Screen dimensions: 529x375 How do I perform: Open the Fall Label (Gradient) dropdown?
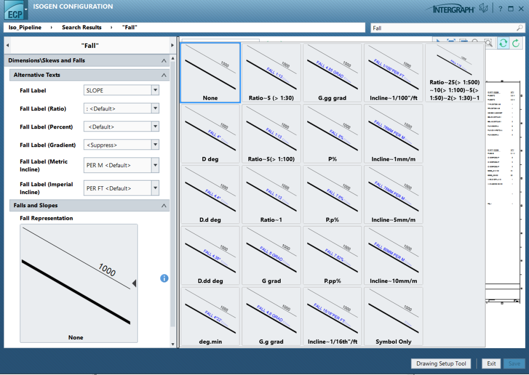[x=155, y=145]
